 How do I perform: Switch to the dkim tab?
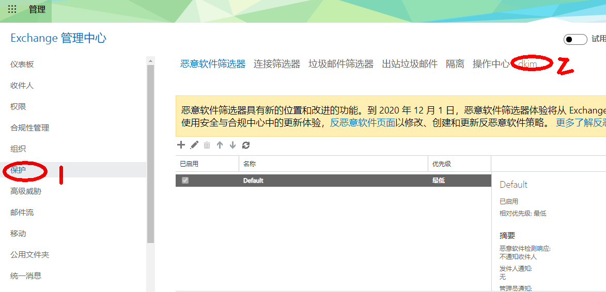click(x=528, y=64)
